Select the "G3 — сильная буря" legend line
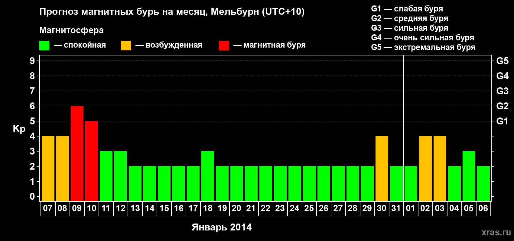Image resolution: width=514 pixels, height=241 pixels. click(410, 28)
